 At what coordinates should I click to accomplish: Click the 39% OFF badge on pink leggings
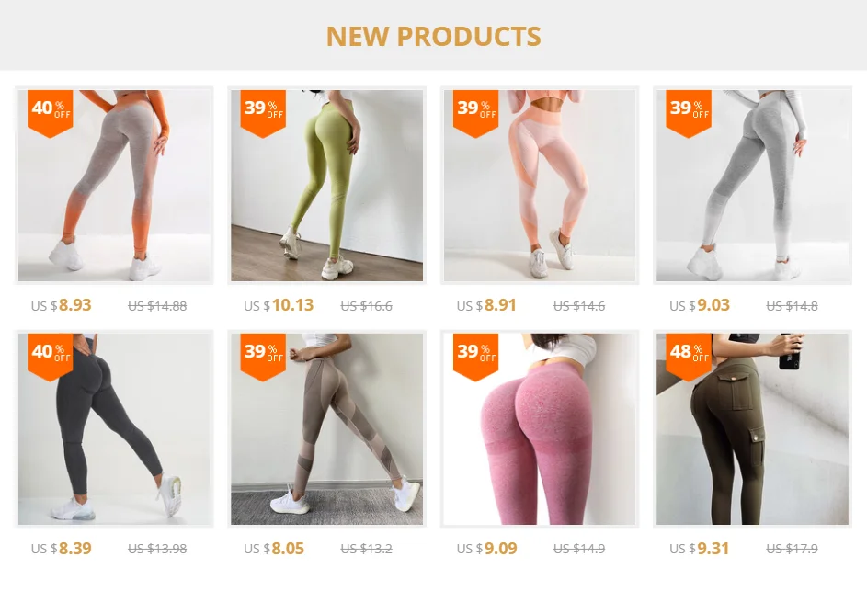pos(475,357)
